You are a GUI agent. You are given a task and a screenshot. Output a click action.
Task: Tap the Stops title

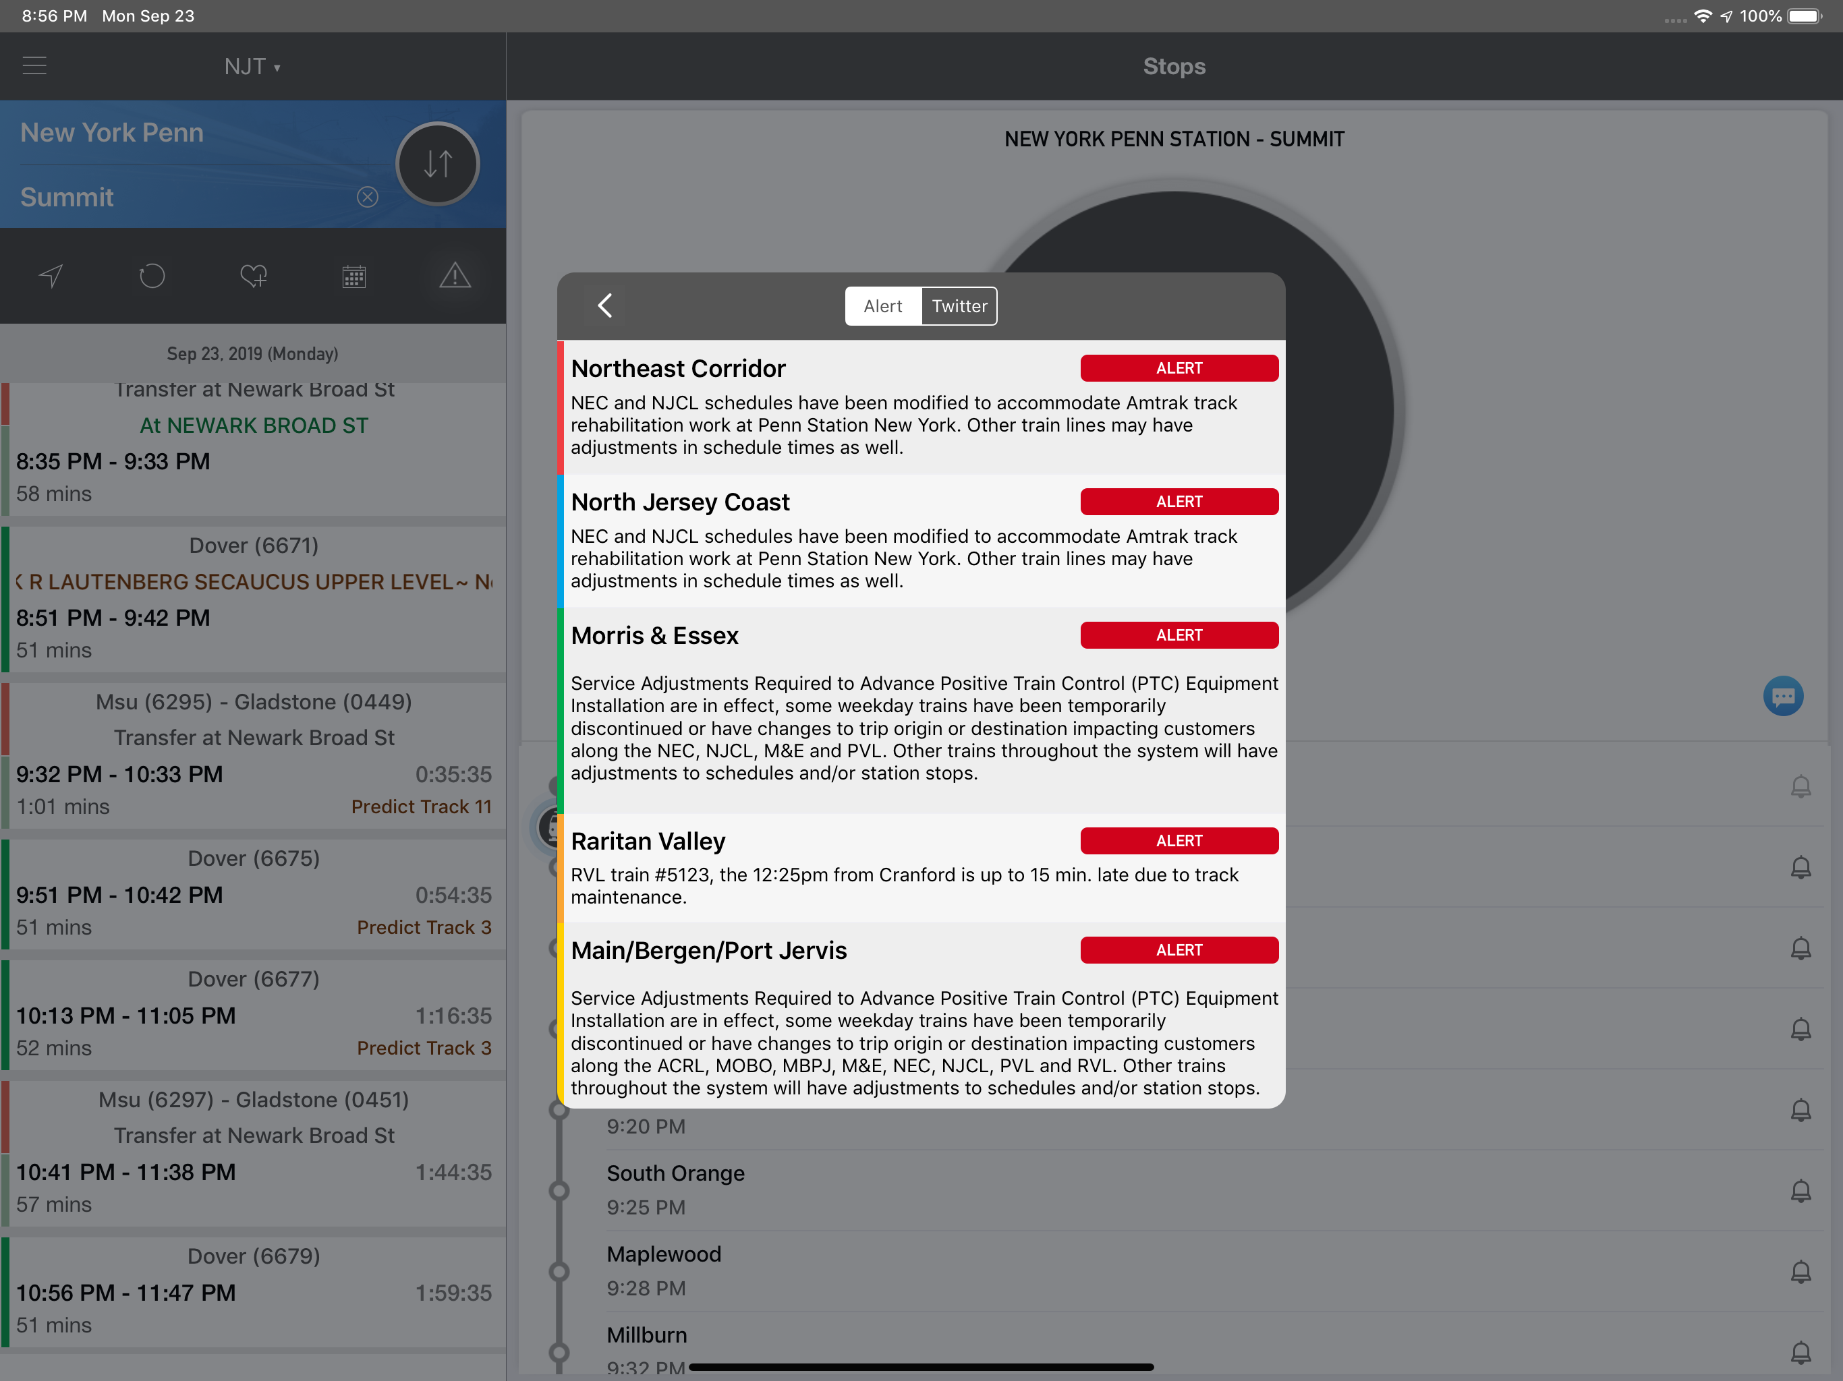tap(1174, 67)
